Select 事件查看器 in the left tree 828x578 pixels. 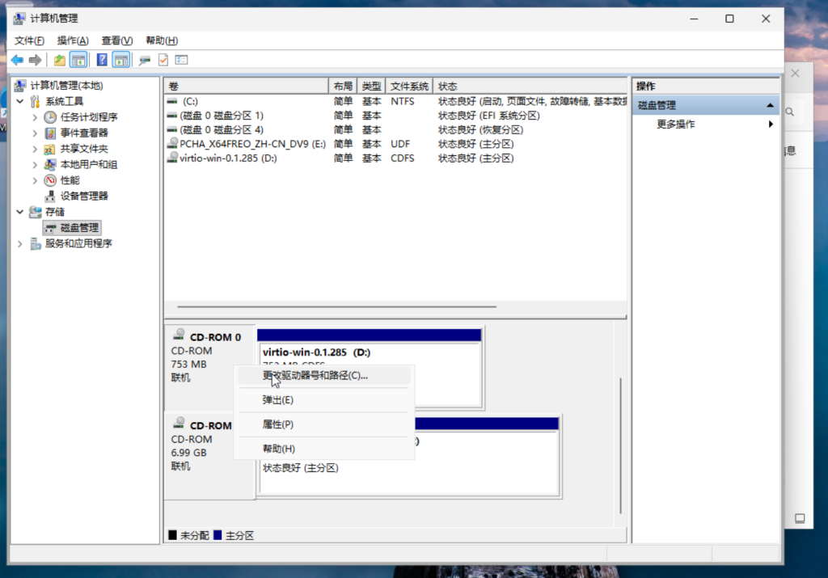(83, 133)
